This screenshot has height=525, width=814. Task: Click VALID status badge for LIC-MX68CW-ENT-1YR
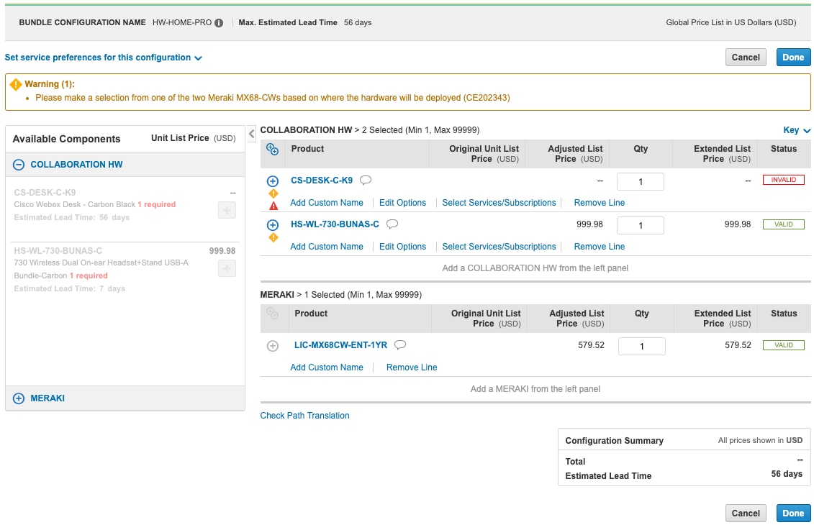783,345
